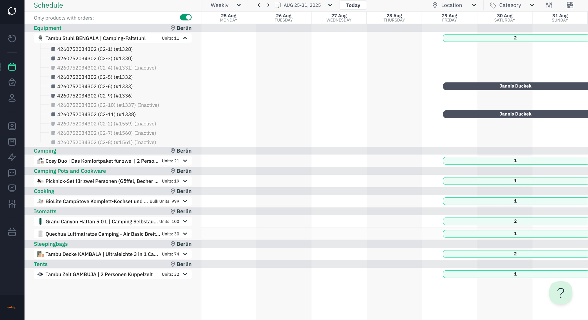
Task: Open the Equipment category link
Action: click(x=48, y=28)
